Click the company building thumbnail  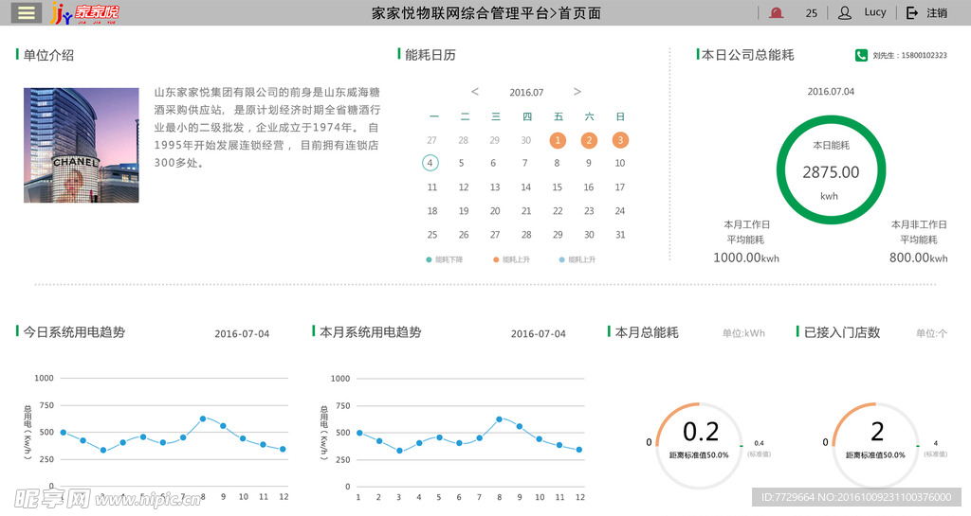(82, 145)
